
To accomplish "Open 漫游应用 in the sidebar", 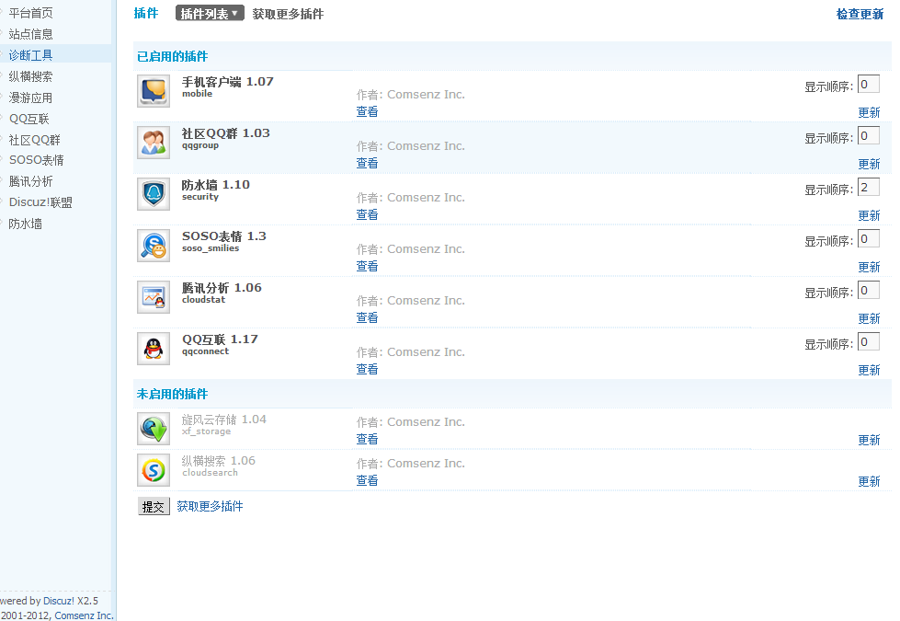I will (31, 98).
